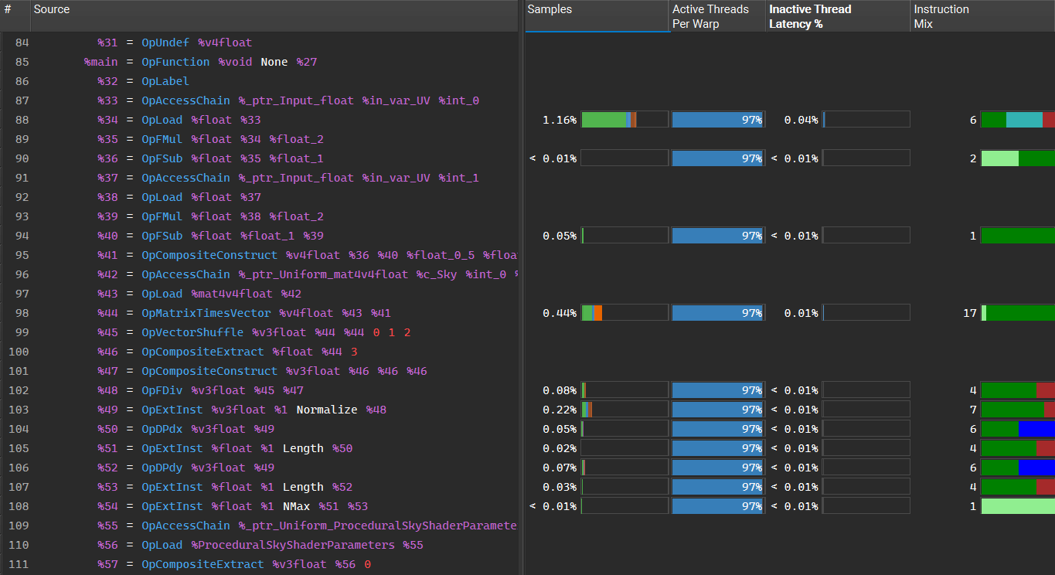Viewport: 1055px width, 575px height.
Task: Select line 97 OpLoad %mat4v4float %42
Action: [259, 294]
